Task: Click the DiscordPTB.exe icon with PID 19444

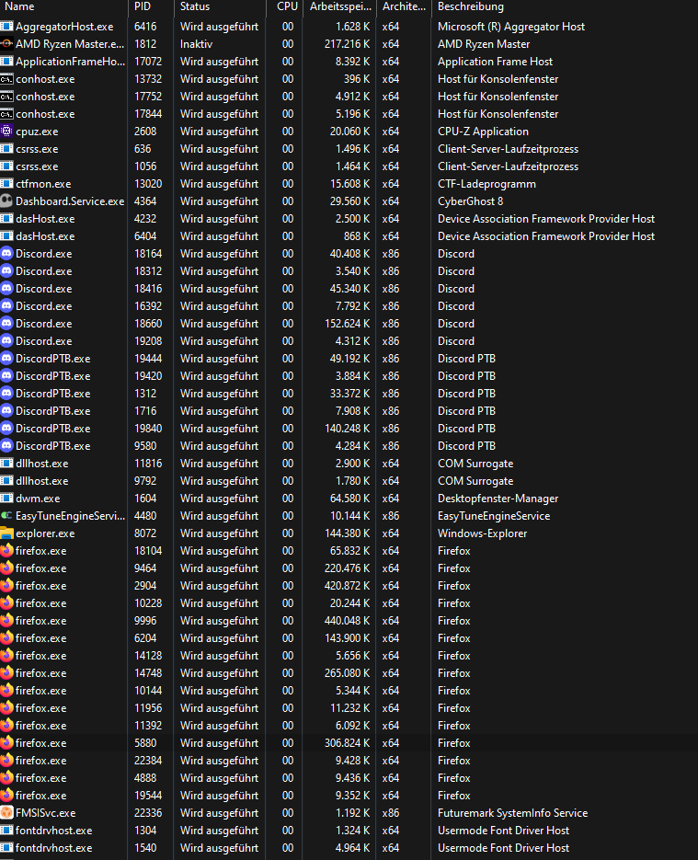Action: click(6, 359)
